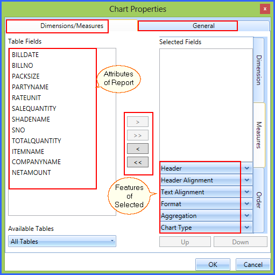Select SALEQUANTITY in Table Fields list
This screenshot has width=275, height=275.
click(34, 109)
